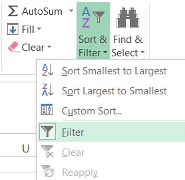The width and height of the screenshot is (185, 180).
Task: Click the A-Z ascending sort arrow icon
Action: (x=48, y=70)
